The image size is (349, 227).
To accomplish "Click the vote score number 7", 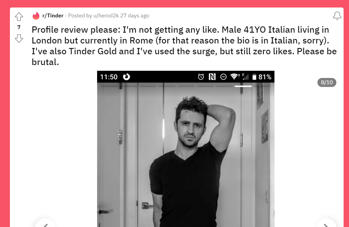I will coord(19,27).
